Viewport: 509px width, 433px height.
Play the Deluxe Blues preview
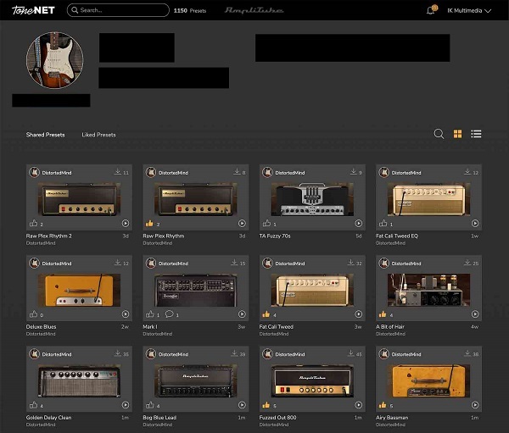[126, 314]
